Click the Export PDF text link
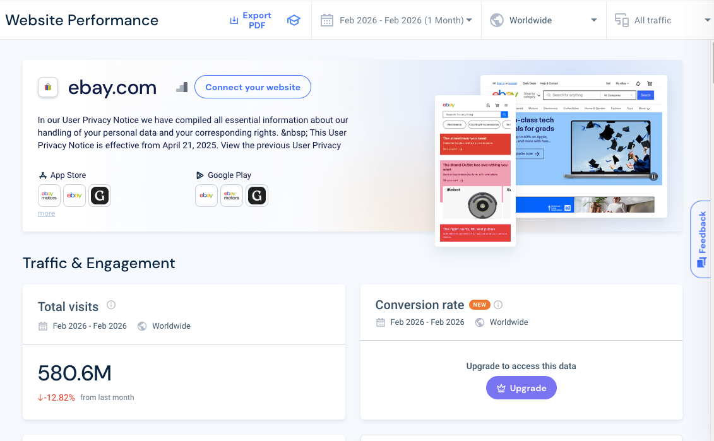Viewport: 714px width, 441px height. click(257, 20)
